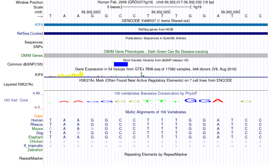Click the Window Position label
Image resolution: width=268 pixels, height=165 pixels.
(29, 2)
